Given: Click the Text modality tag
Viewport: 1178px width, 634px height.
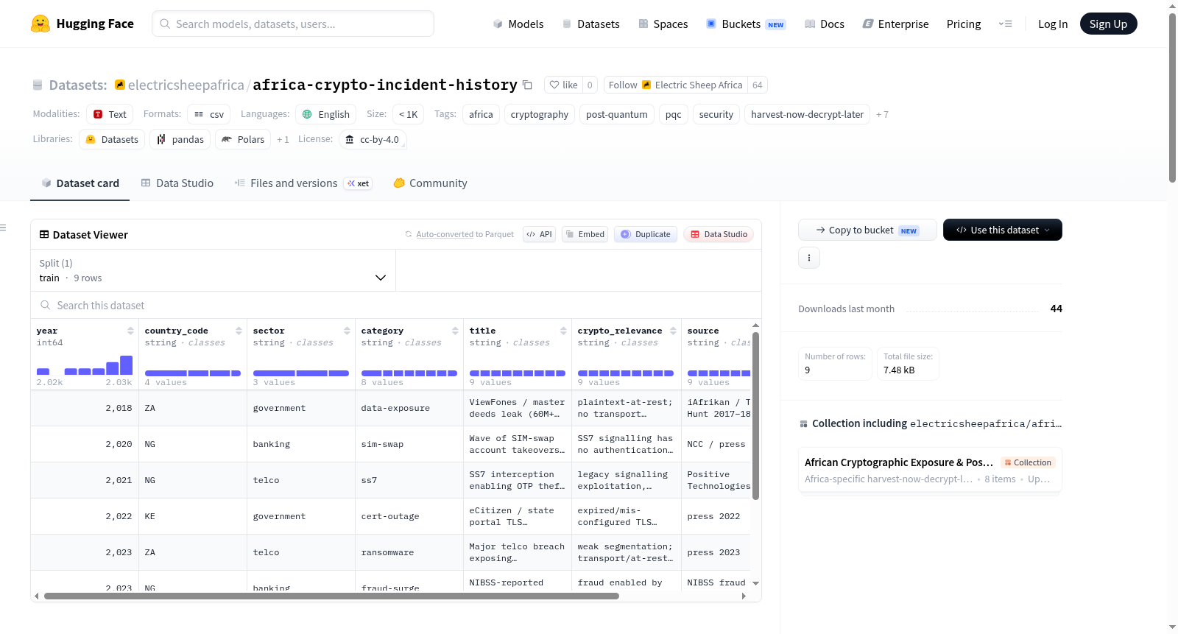Looking at the screenshot, I should pyautogui.click(x=110, y=114).
